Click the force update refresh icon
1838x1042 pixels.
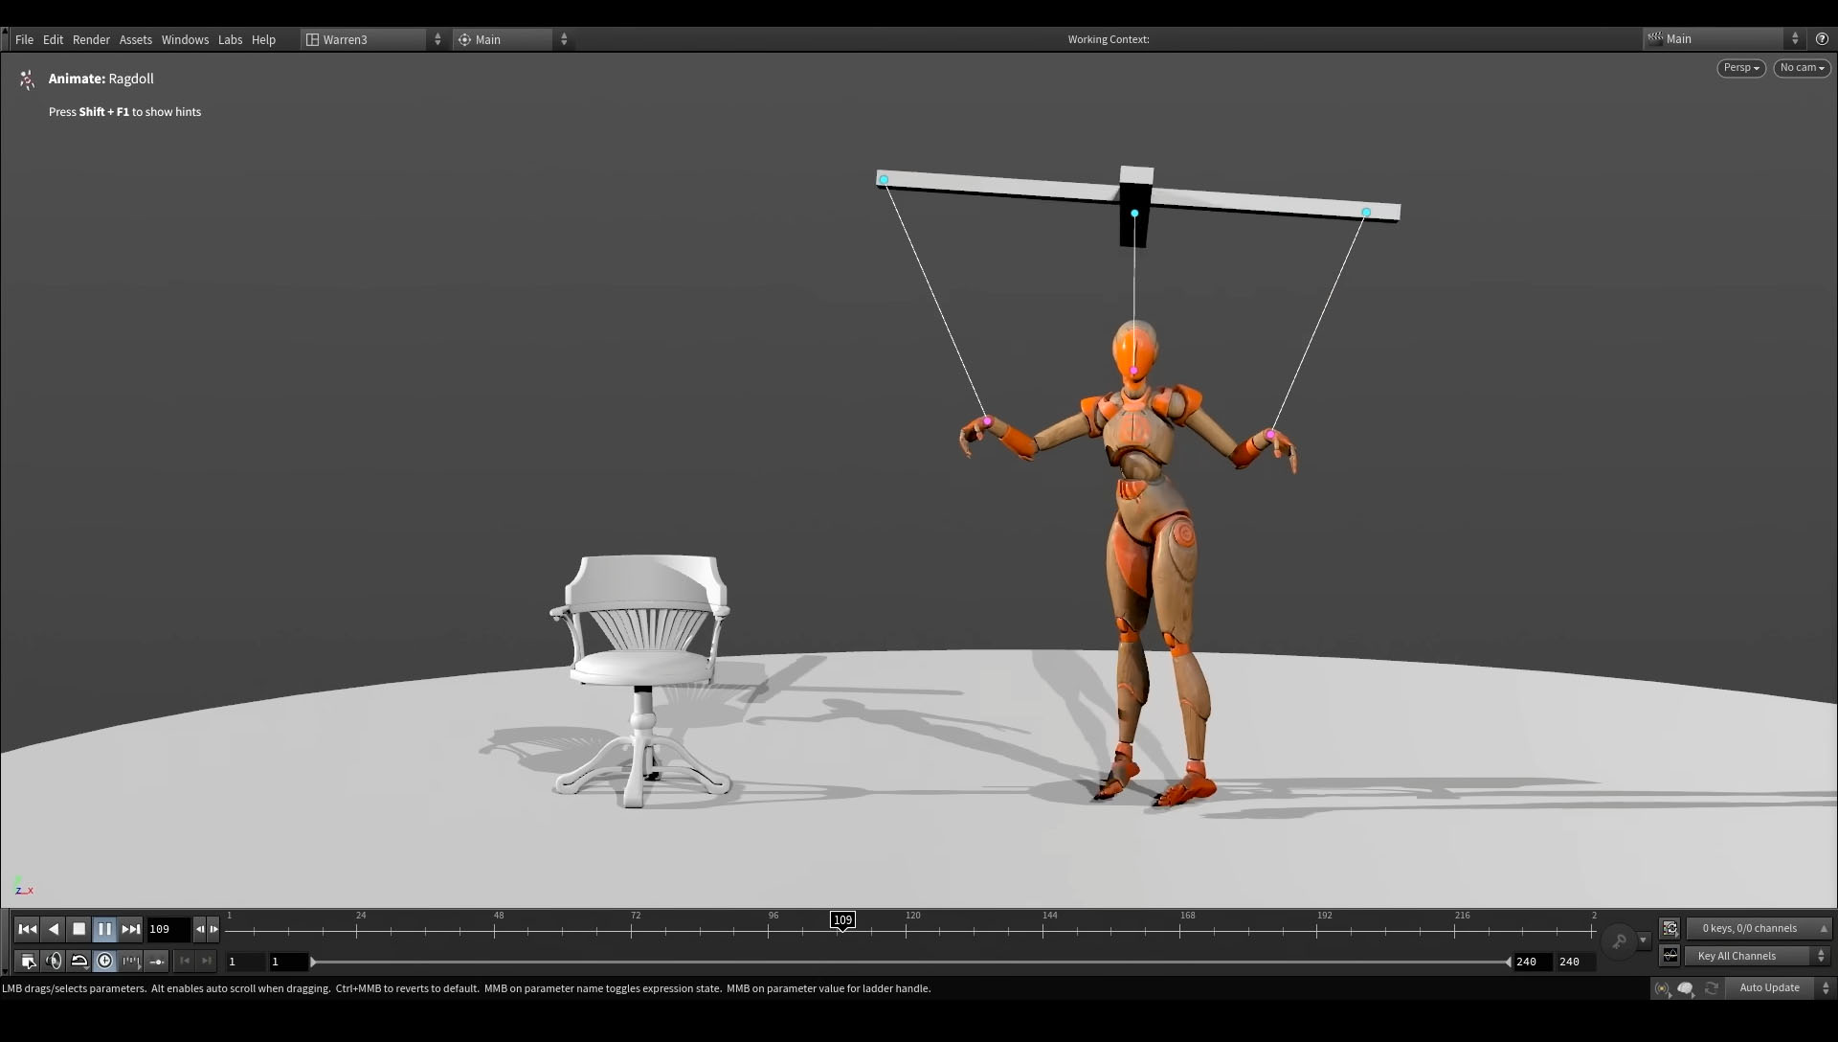point(1712,988)
